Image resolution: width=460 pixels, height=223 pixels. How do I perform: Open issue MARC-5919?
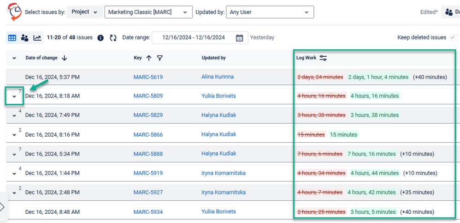(148, 173)
